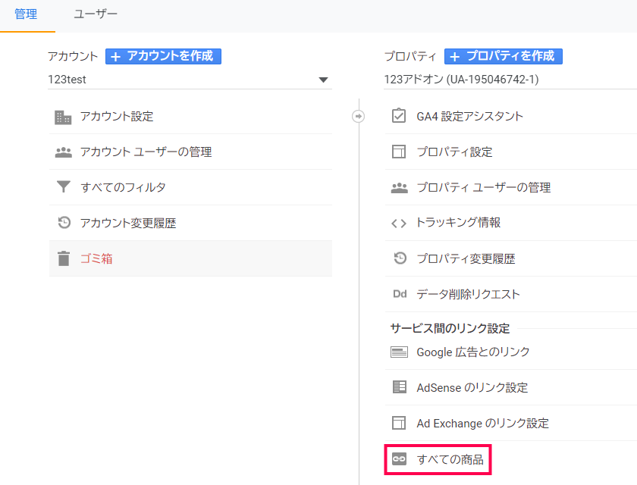The height and width of the screenshot is (485, 637).
Task: Click the アカウントを作成 button
Action: click(x=163, y=56)
